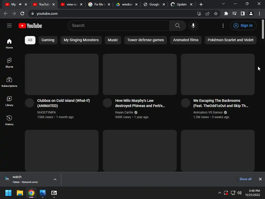Viewport: 265px width, 199px height.
Task: Open the YouTube hamburger guide menu
Action: 9,26
